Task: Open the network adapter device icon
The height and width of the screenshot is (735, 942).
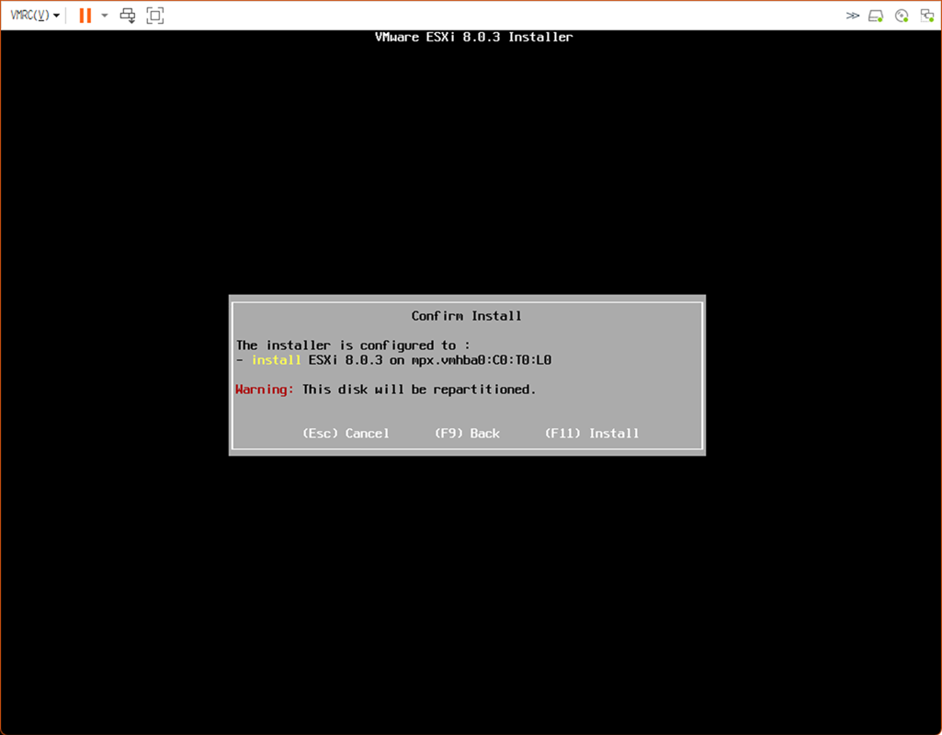Action: click(927, 16)
